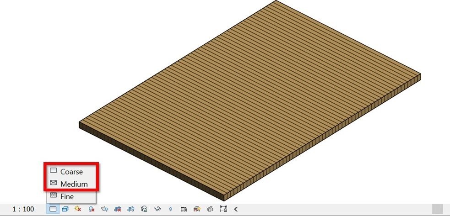Collapse view control bar with the chevron arrow
The width and height of the screenshot is (450, 216).
coord(236,209)
